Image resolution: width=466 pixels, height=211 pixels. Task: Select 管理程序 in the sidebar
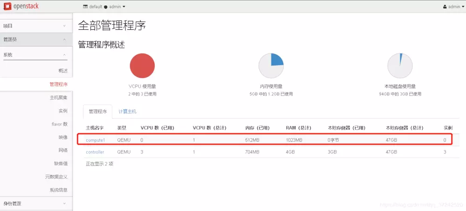pos(59,84)
